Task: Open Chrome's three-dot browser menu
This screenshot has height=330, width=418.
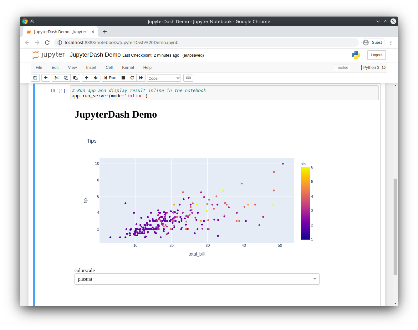Action: pos(391,42)
